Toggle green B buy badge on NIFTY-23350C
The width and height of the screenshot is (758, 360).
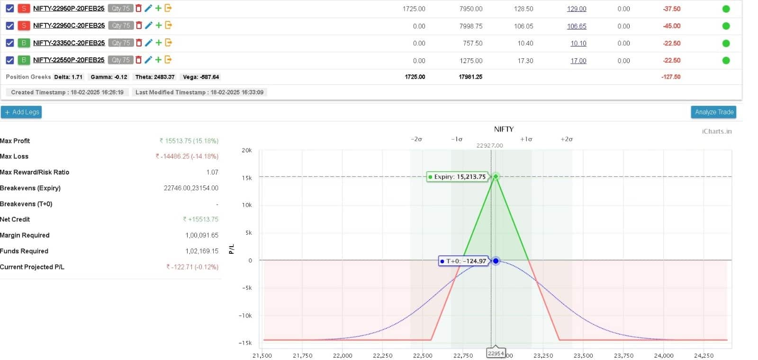pyautogui.click(x=24, y=43)
